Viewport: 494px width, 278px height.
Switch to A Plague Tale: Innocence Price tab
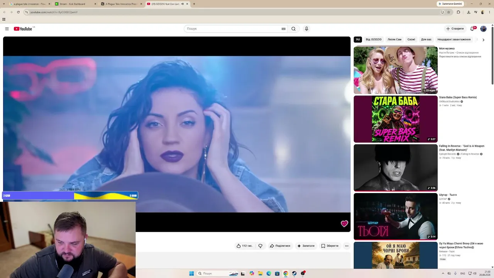click(x=121, y=4)
